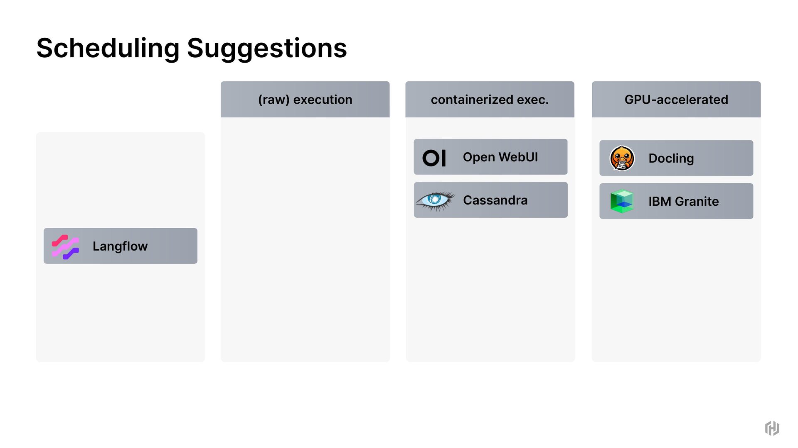Click the Langflow label text
This screenshot has height=448, width=798.
point(120,246)
